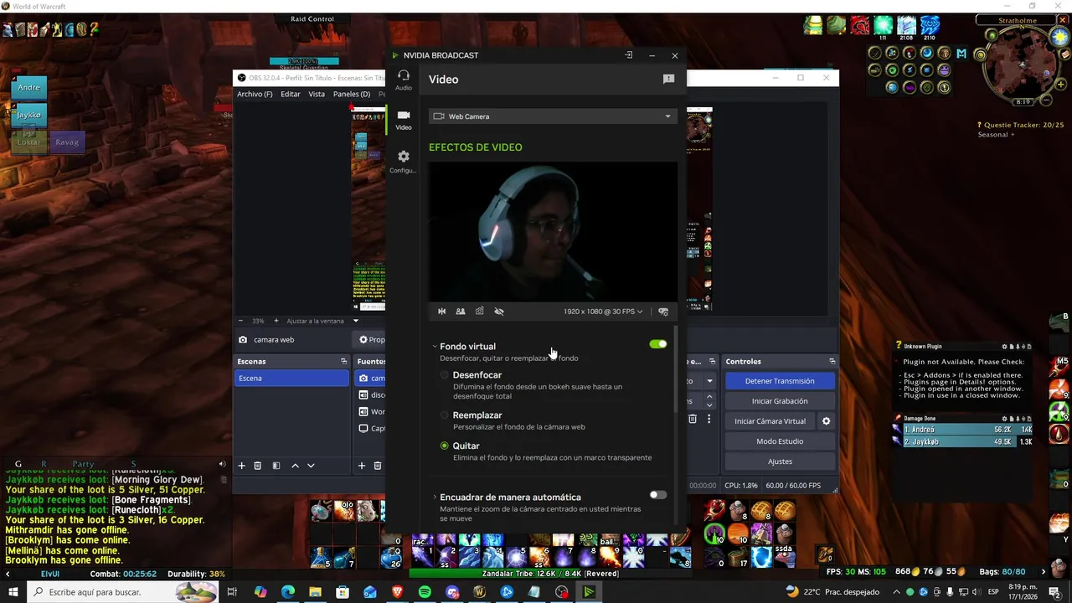The width and height of the screenshot is (1072, 603).
Task: Click the Jaykkø party frame in WoW
Action: 29,115
